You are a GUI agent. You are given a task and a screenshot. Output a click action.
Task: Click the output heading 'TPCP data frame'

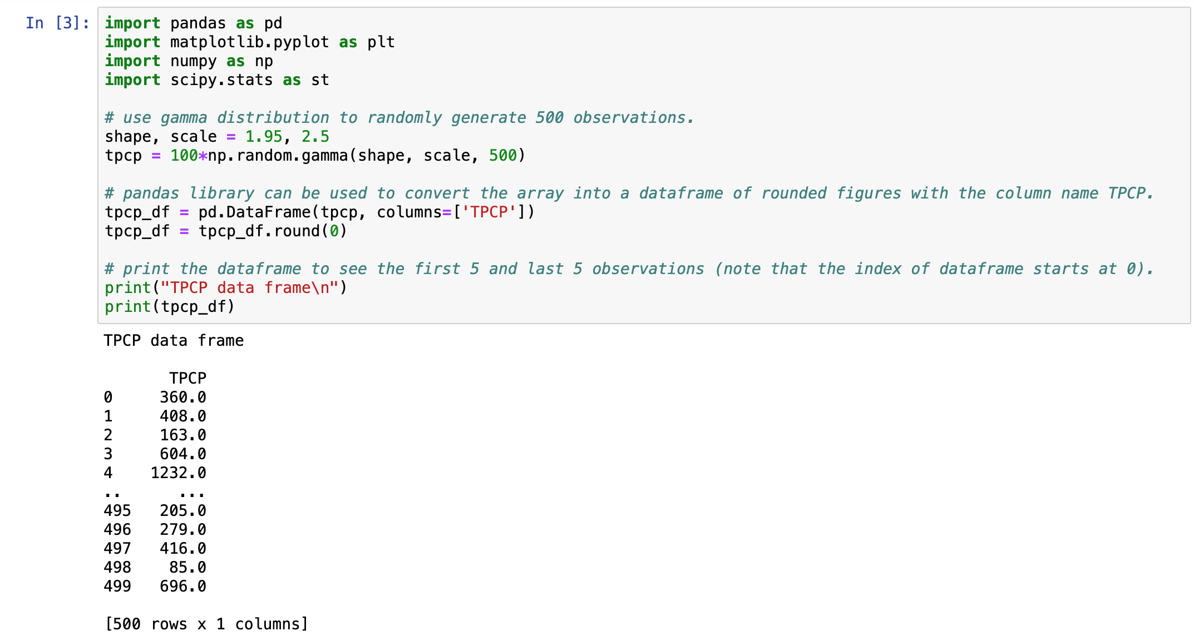coord(174,340)
